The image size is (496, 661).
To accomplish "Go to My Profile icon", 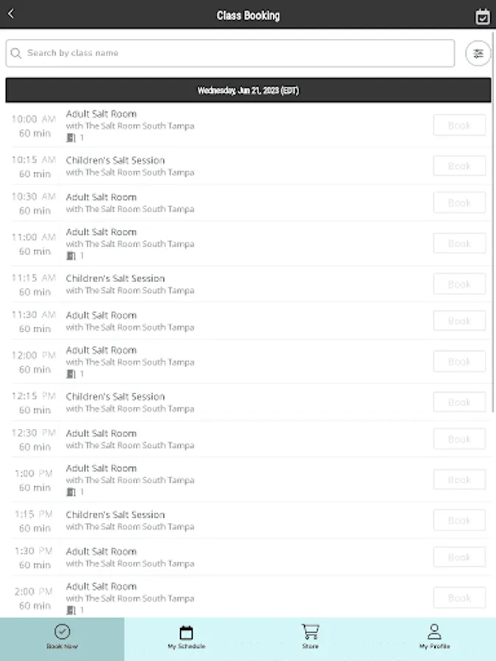I will click(434, 632).
